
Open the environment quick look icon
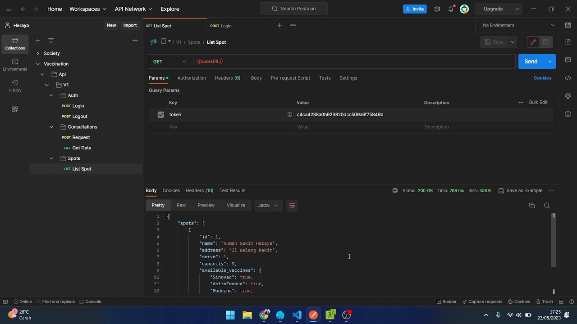(x=568, y=25)
